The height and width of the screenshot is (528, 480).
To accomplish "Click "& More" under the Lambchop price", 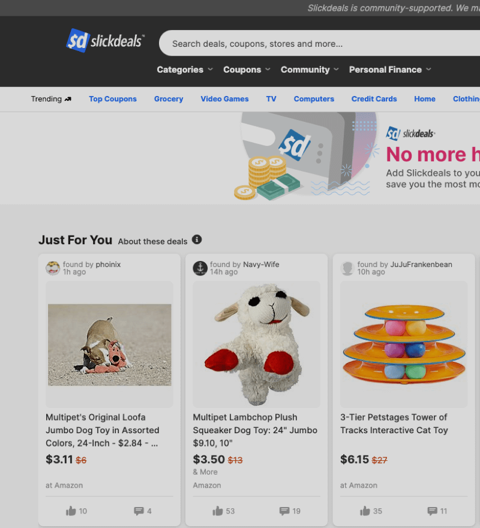I will coord(204,472).
